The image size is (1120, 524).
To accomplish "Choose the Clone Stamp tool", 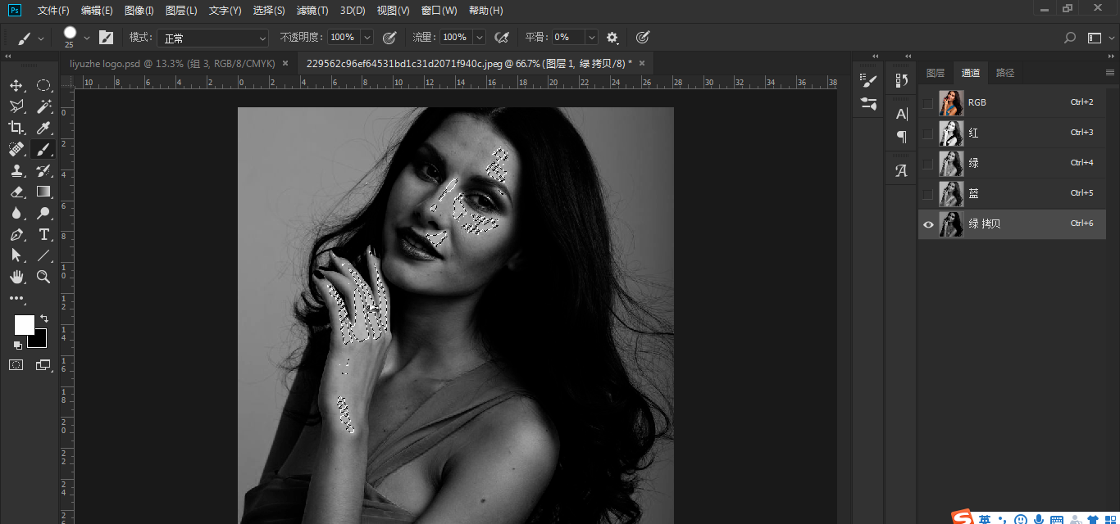I will point(16,170).
